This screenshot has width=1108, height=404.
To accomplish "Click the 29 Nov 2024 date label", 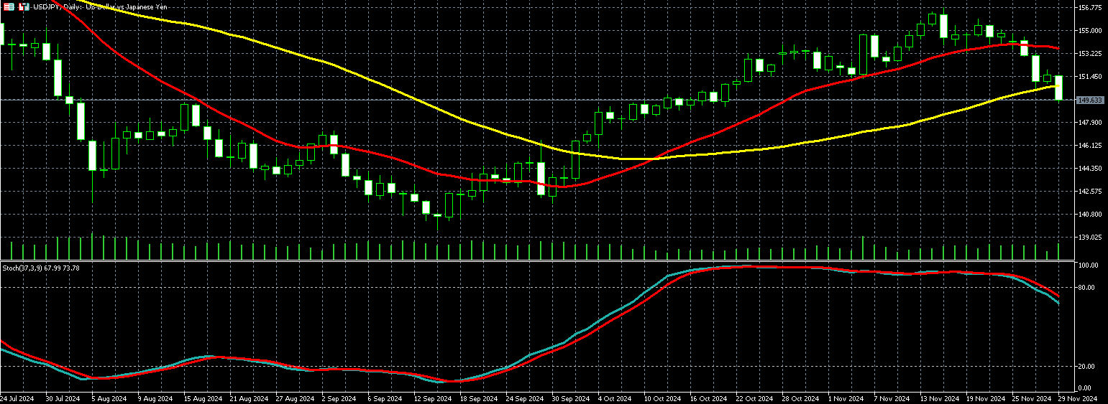I will [x=1078, y=398].
